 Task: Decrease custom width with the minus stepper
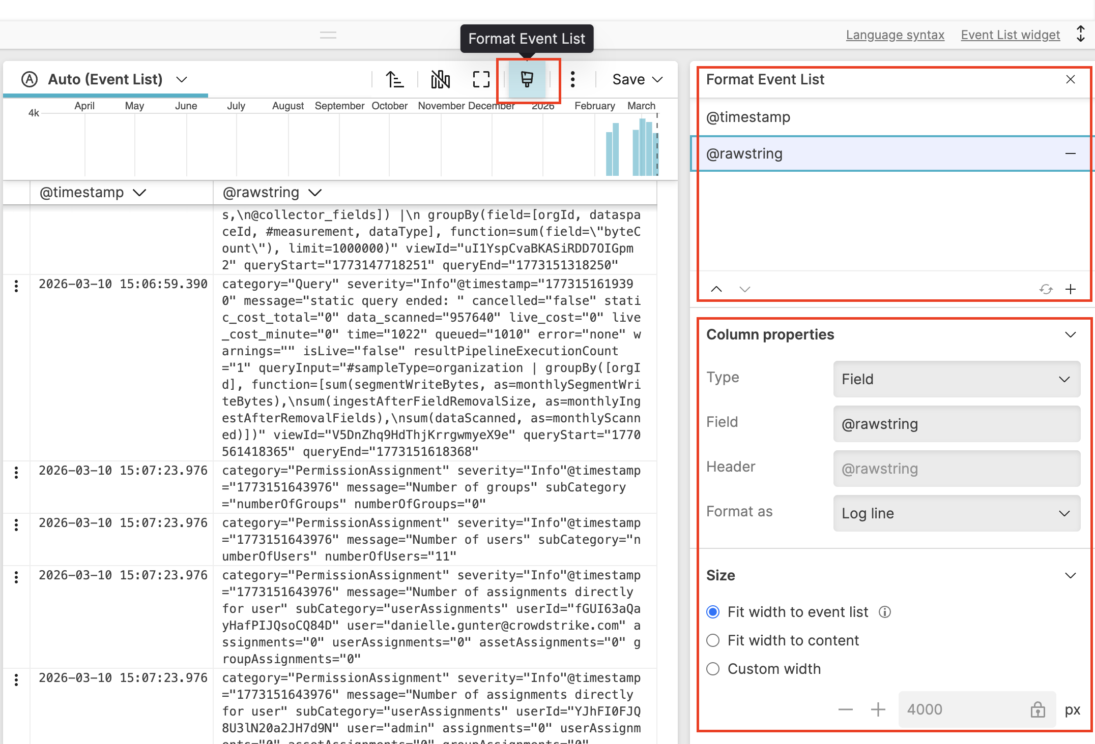click(x=845, y=709)
